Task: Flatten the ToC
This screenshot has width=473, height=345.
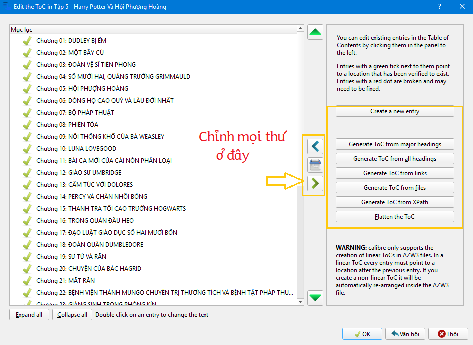Action: 395,217
